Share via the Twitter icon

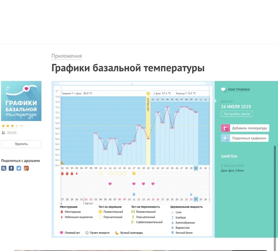point(19,168)
